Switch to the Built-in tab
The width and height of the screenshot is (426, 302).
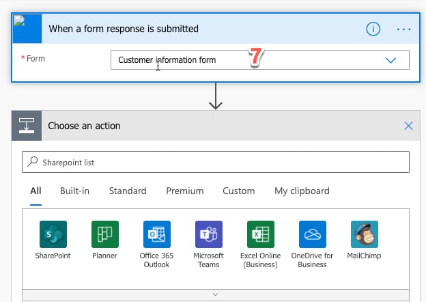(74, 191)
